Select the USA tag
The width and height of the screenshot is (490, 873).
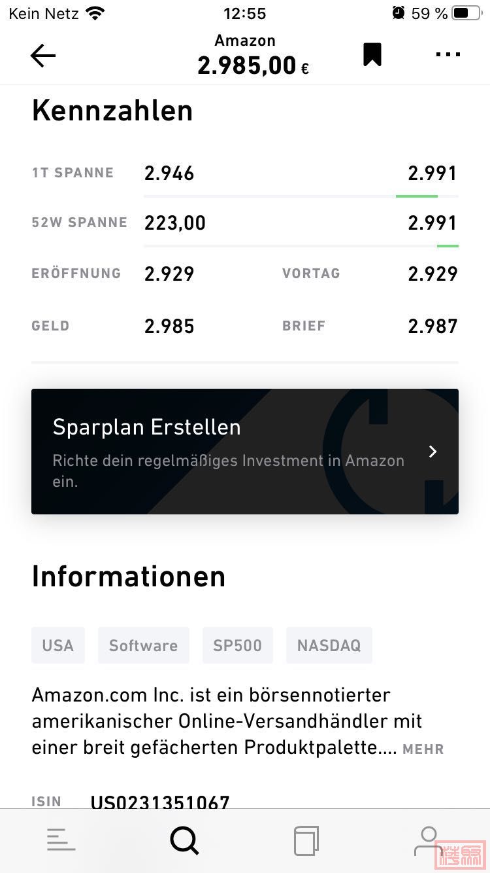58,645
